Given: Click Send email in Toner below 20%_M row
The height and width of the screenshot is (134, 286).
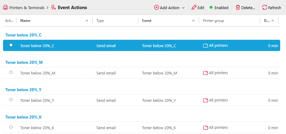Looking at the screenshot, I should (106, 73).
